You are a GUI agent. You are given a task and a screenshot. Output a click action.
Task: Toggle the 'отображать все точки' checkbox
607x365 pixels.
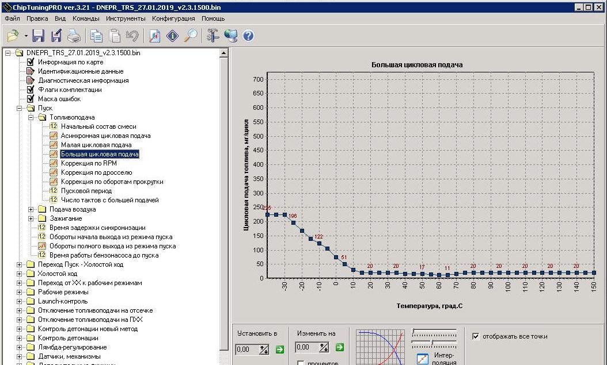(476, 336)
